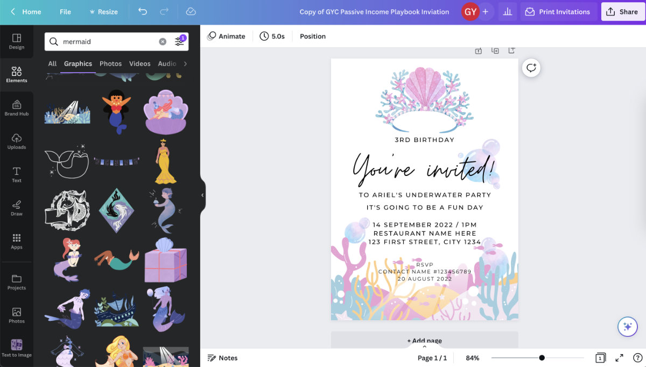Screen dimensions: 646x367
Task: Adjust the zoom slider handle
Action: 542,358
